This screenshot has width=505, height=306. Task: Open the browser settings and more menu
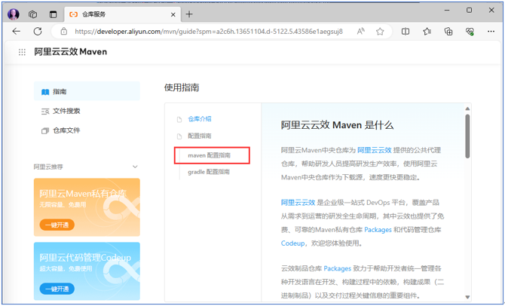(x=491, y=31)
